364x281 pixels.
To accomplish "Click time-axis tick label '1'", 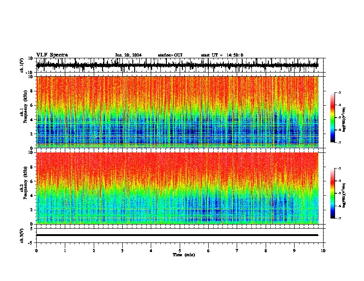I will (65, 251).
